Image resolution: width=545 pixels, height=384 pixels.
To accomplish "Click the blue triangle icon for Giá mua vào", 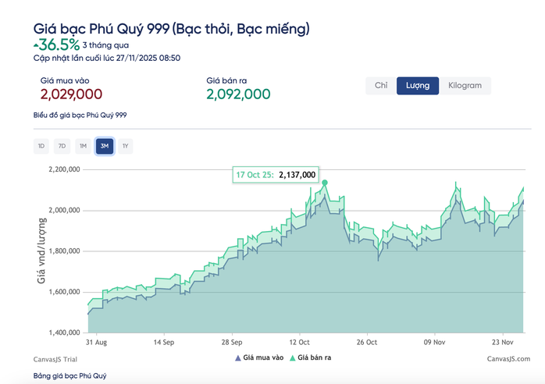I will (x=237, y=357).
